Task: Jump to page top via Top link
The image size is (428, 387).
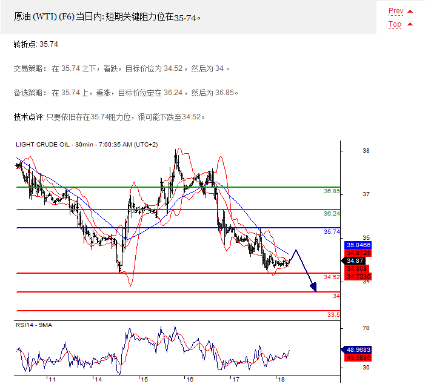Action: pyautogui.click(x=395, y=24)
